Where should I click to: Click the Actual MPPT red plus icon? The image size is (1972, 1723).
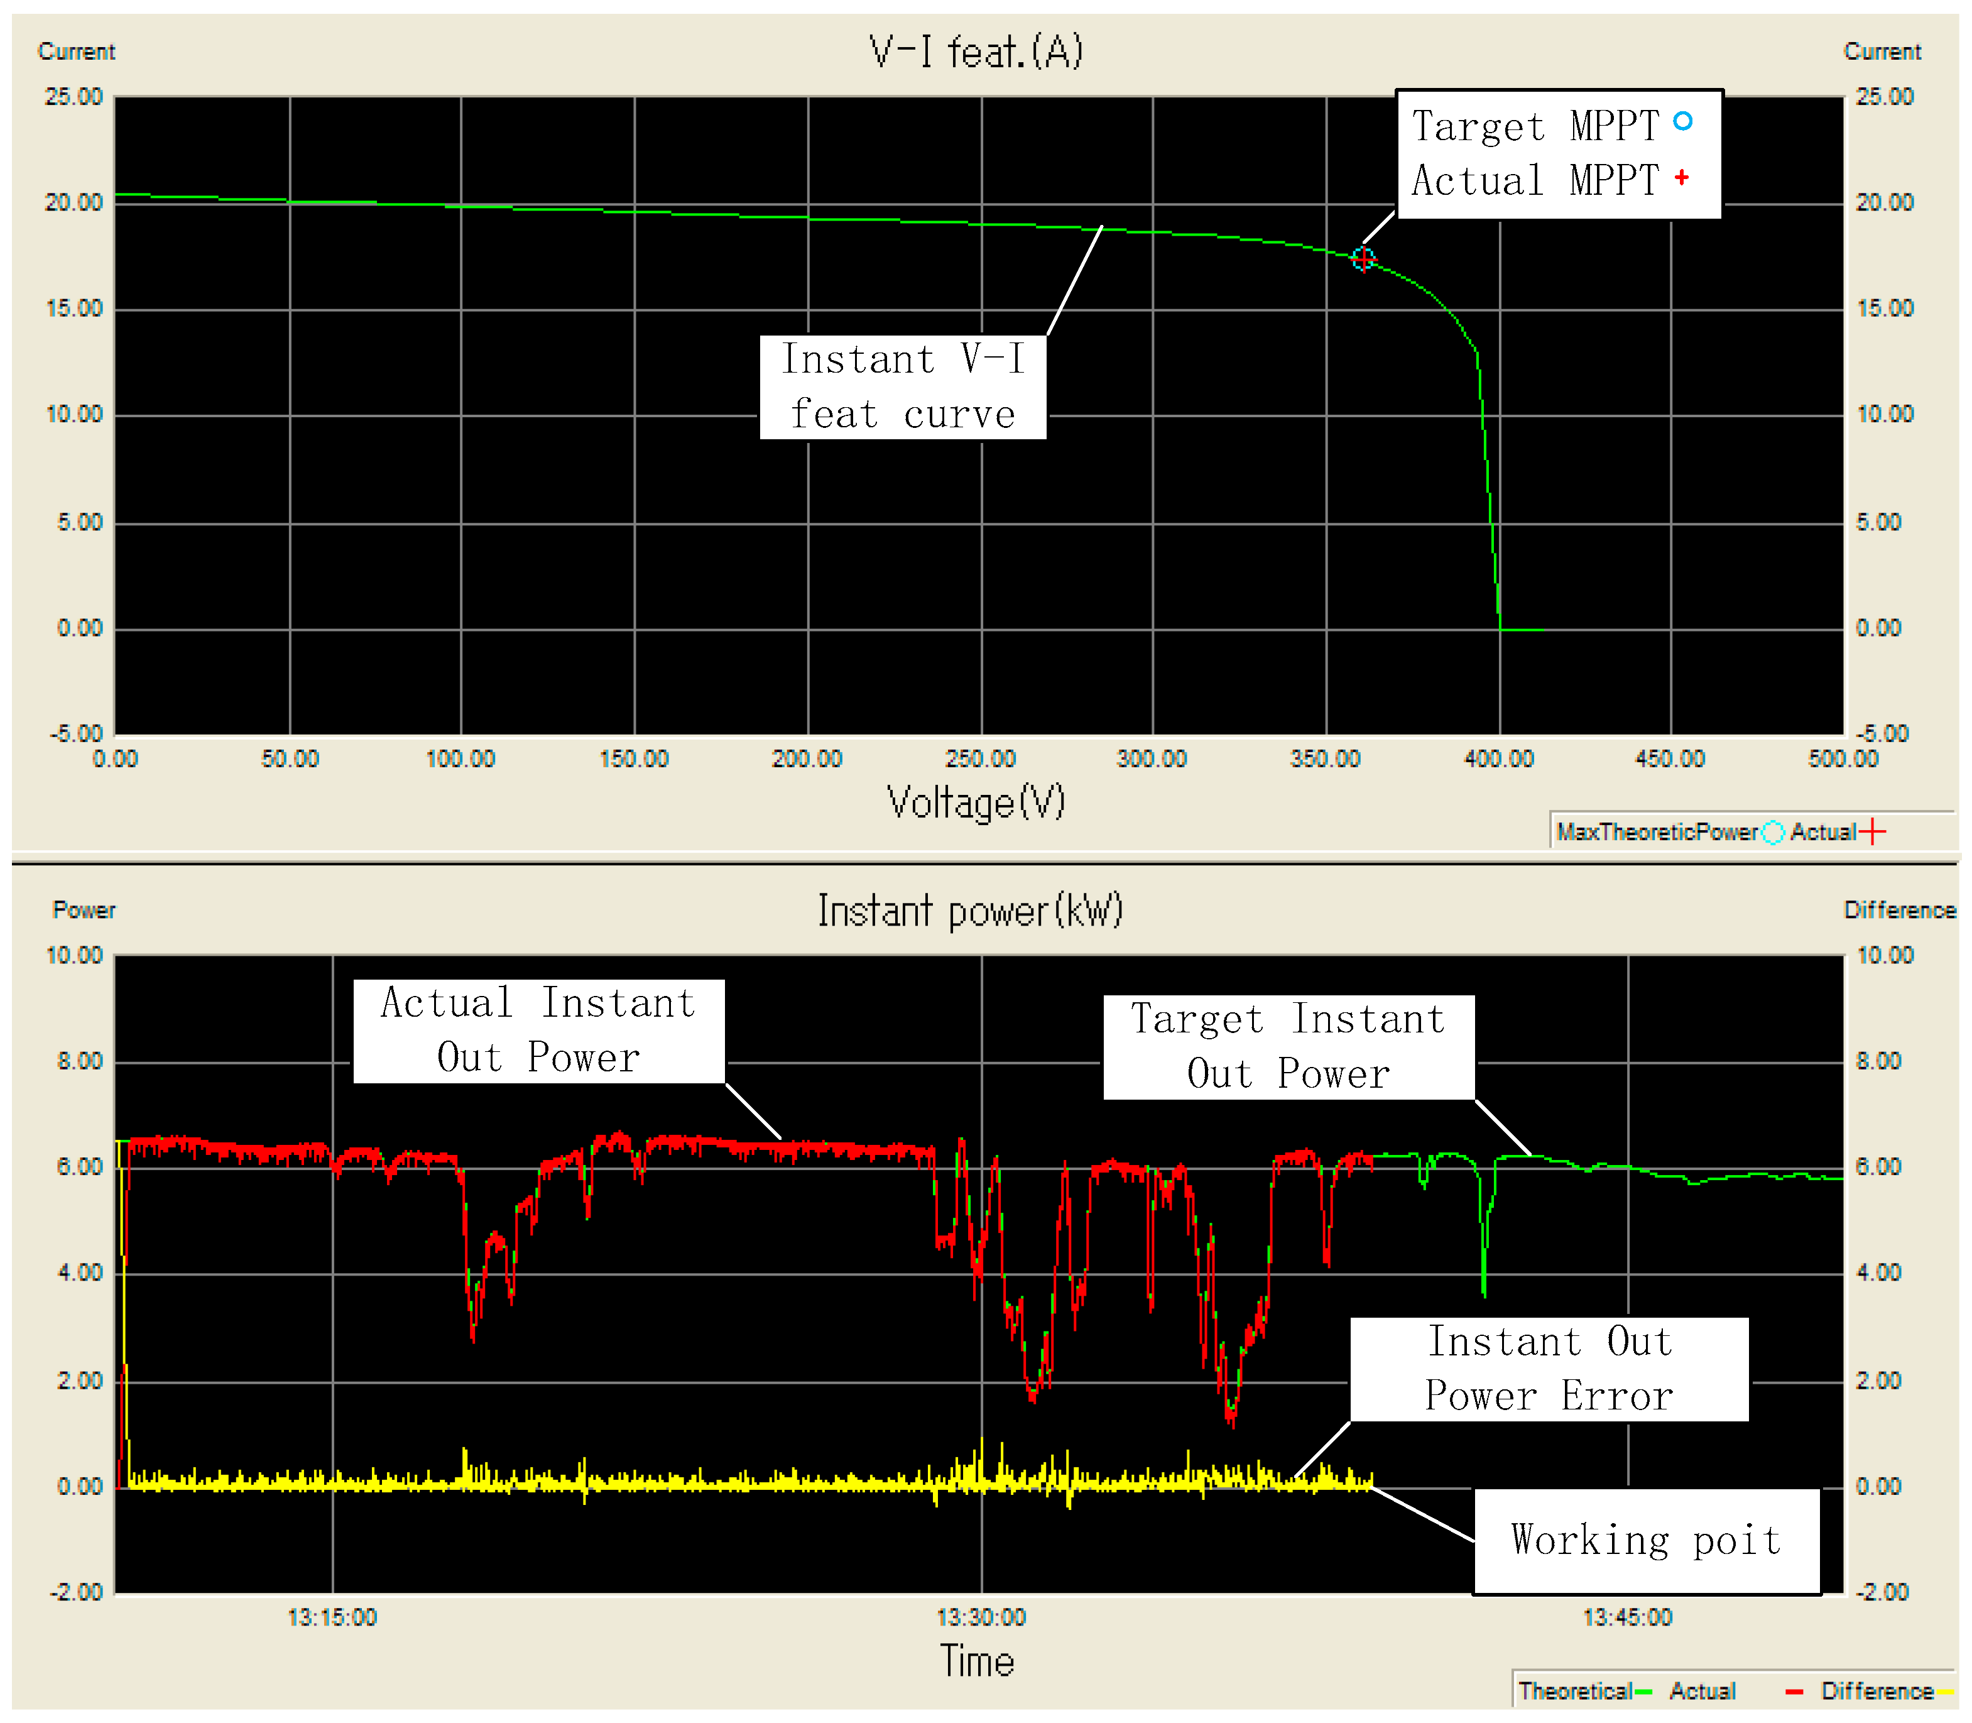point(1682,178)
